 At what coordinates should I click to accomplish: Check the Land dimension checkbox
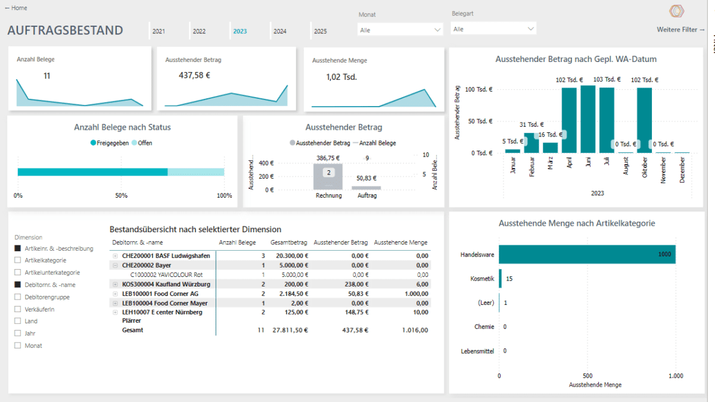[x=18, y=321]
